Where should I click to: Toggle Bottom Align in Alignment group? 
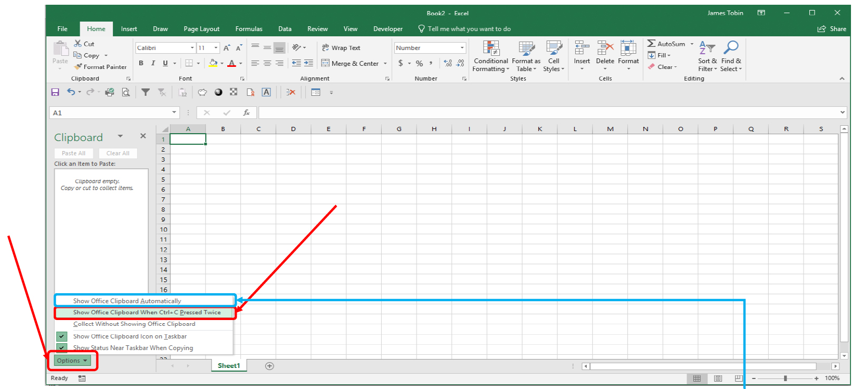click(279, 48)
